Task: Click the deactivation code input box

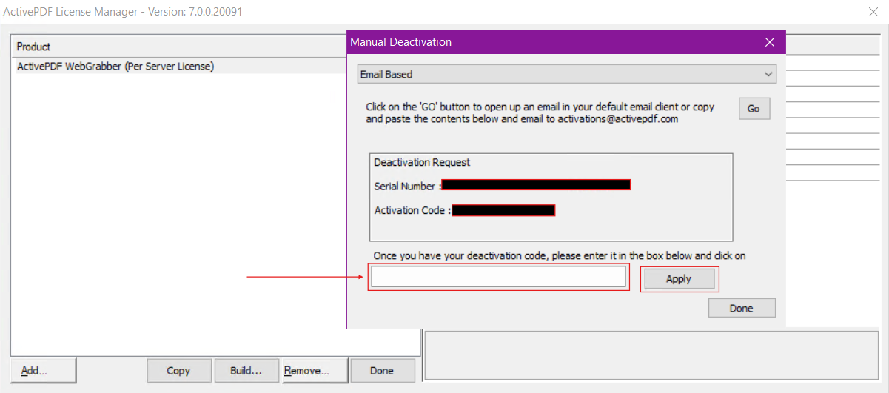Action: coord(498,277)
